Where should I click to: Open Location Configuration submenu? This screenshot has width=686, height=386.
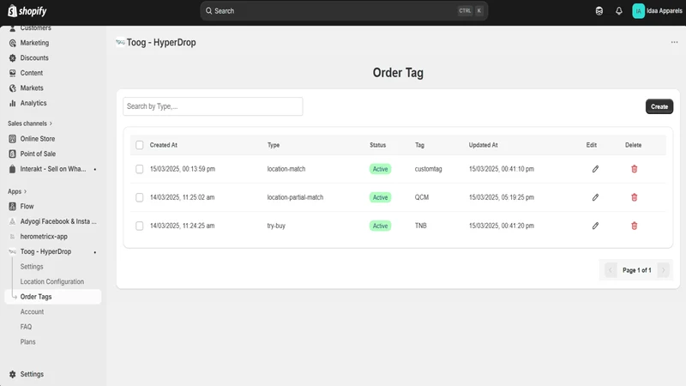52,281
